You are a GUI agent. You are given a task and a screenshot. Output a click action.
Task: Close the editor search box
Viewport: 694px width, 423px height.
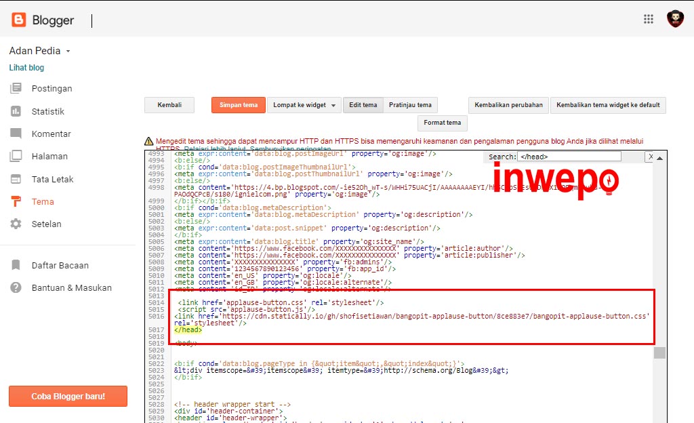650,156
